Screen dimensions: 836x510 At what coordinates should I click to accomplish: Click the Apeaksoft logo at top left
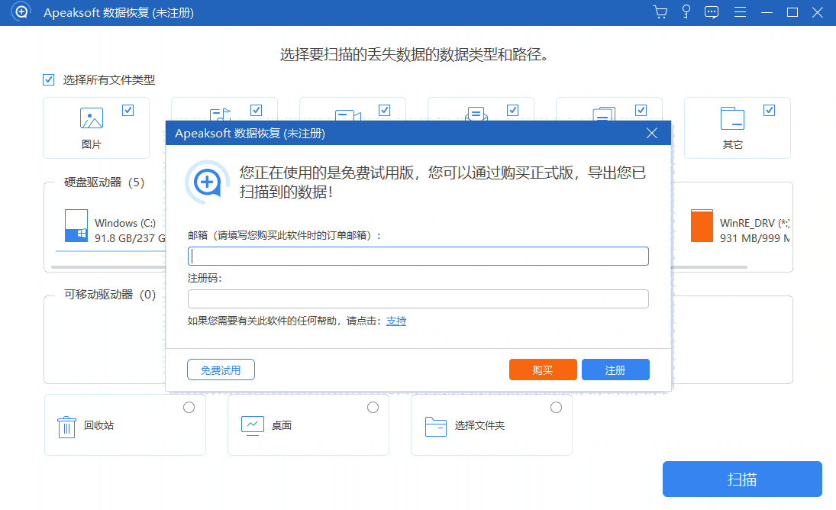point(18,12)
